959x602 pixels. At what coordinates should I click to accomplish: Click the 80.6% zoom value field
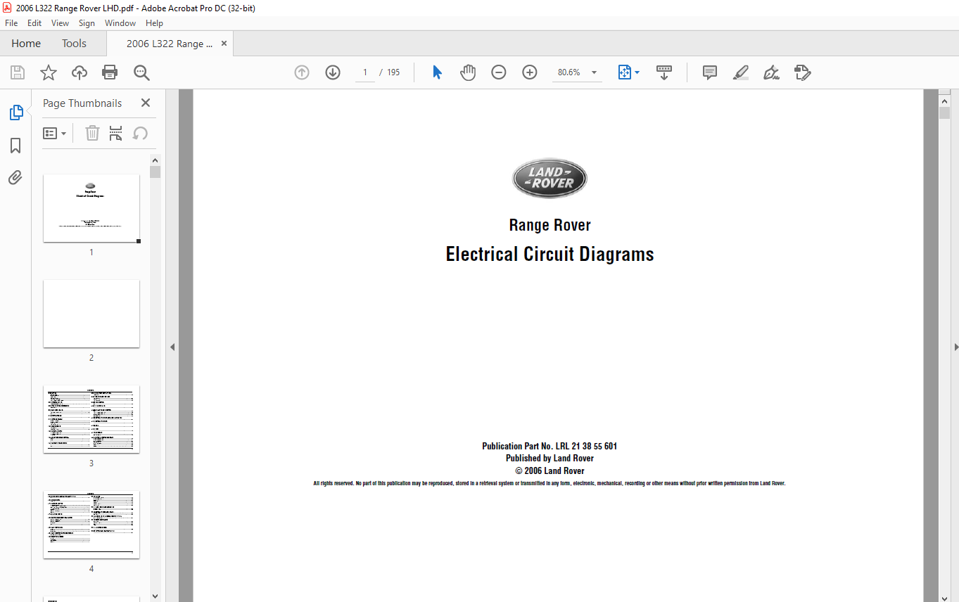[x=569, y=72]
